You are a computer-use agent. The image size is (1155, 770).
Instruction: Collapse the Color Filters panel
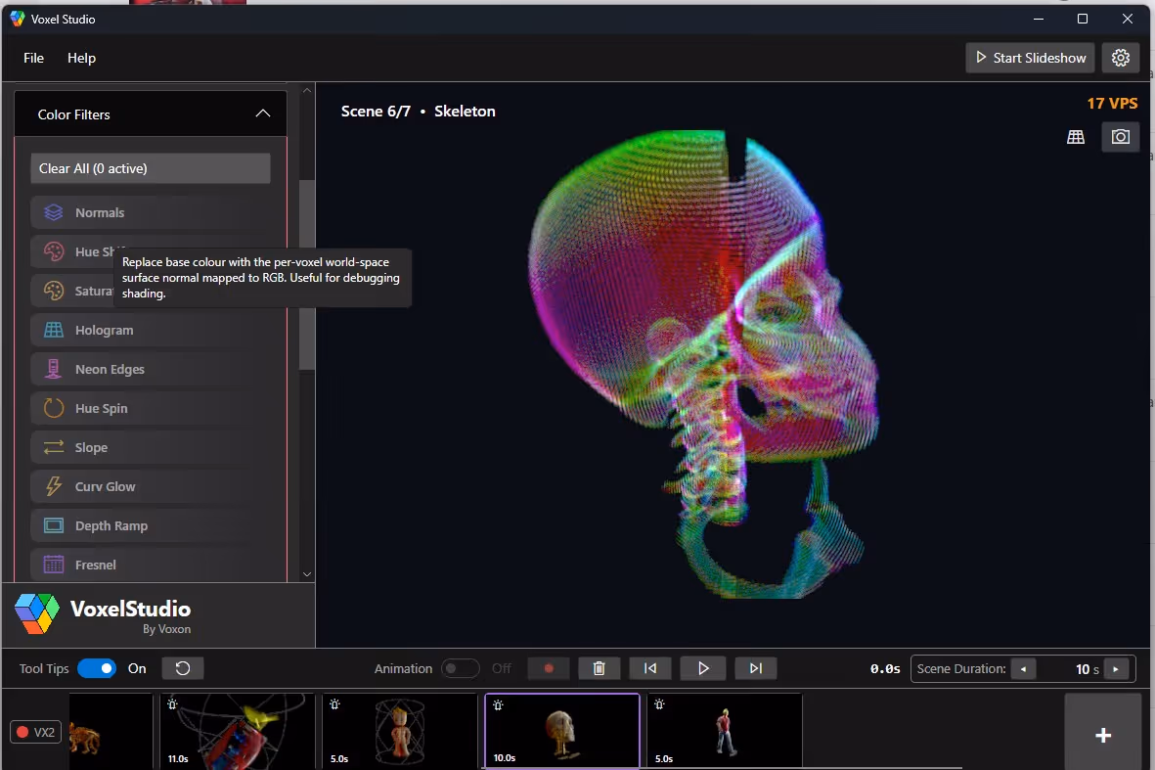(x=263, y=113)
